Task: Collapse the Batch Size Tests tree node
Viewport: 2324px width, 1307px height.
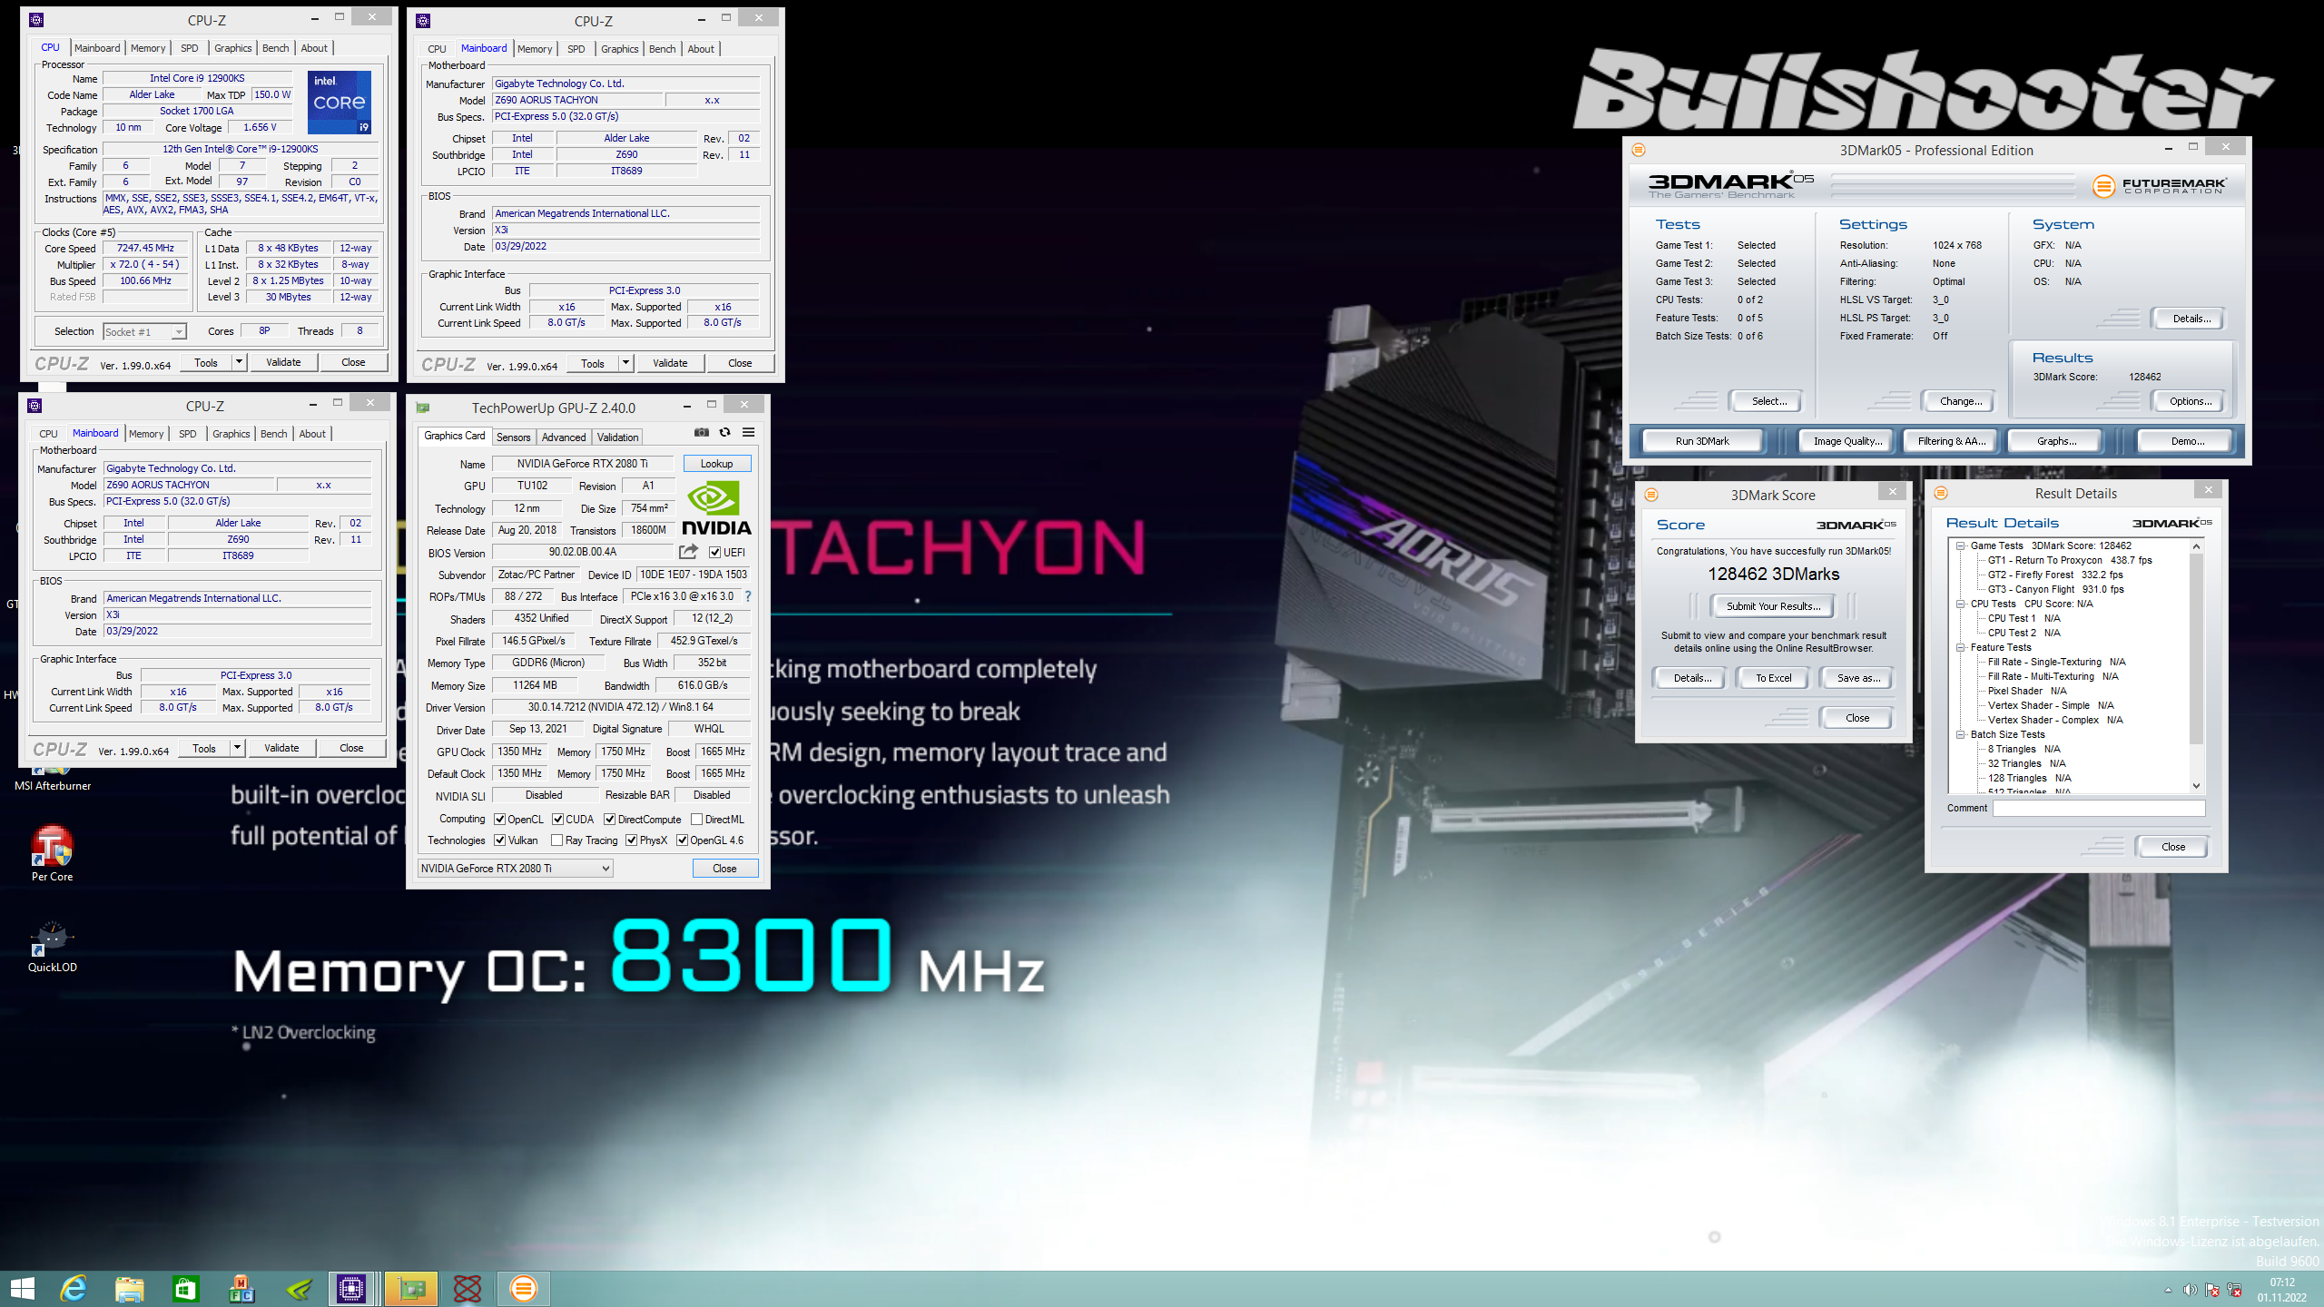Action: click(x=1960, y=734)
